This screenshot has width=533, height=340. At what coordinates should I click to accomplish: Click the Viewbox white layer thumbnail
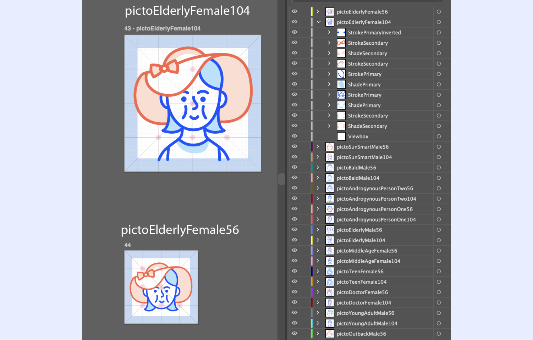pyautogui.click(x=341, y=136)
